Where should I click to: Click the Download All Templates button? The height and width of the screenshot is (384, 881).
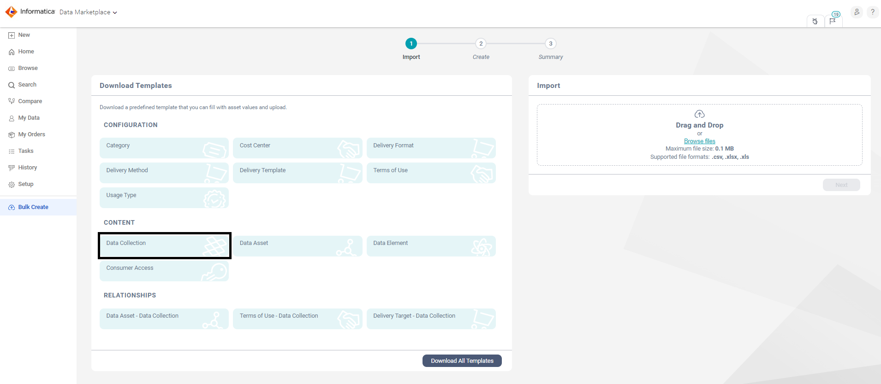(x=462, y=361)
